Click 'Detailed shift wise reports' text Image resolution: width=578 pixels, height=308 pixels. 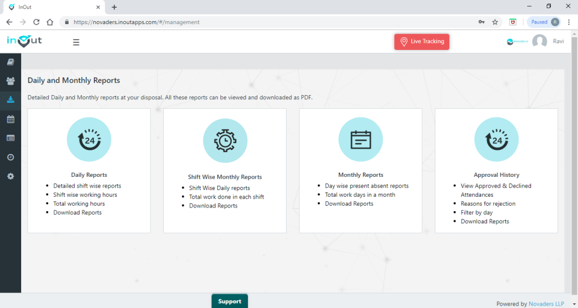click(x=87, y=186)
